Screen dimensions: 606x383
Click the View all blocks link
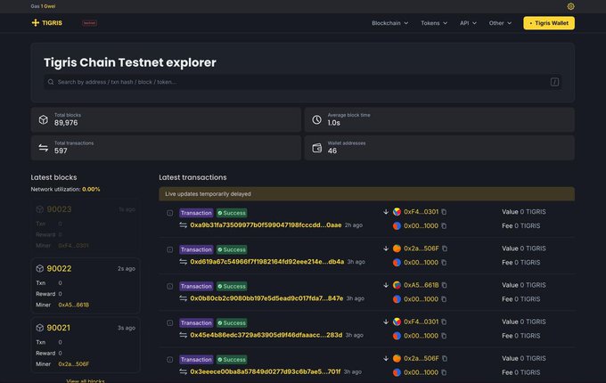click(86, 380)
